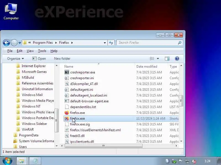The image size is (221, 165).
Task: Select MSBuild folder in tree
Action: 25,78
